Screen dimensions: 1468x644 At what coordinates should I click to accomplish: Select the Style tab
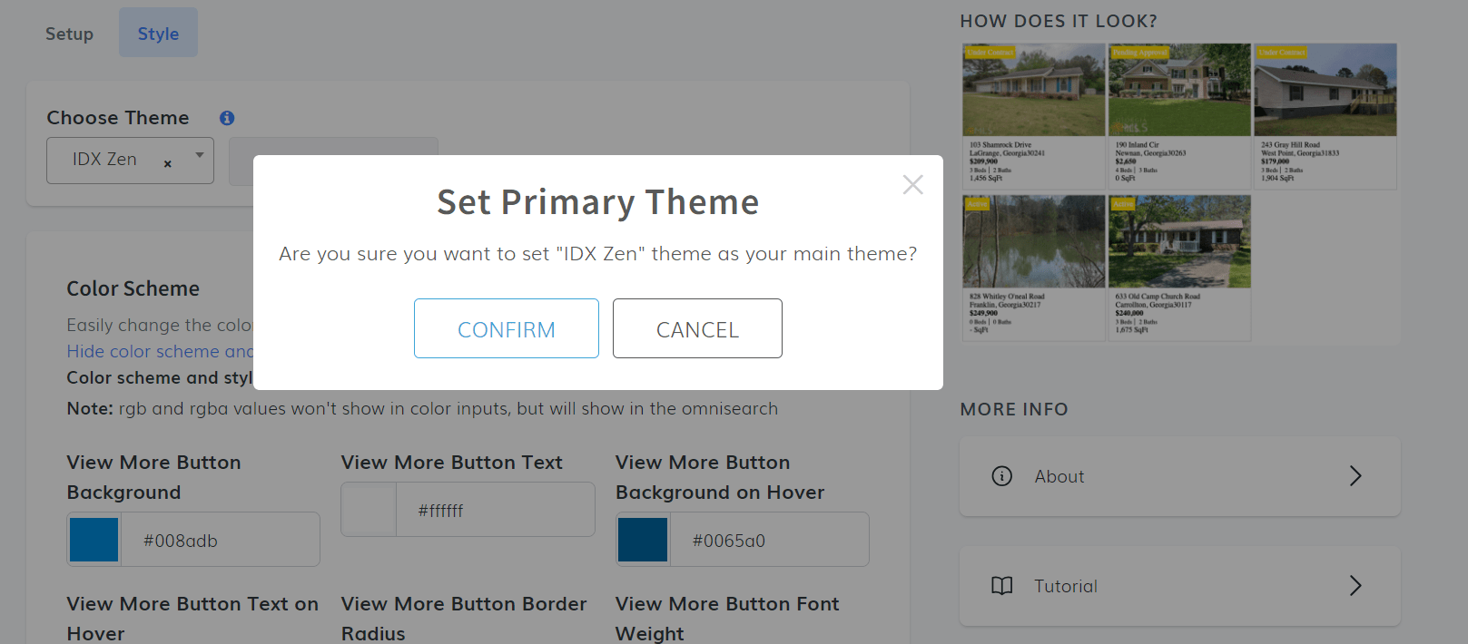click(158, 34)
